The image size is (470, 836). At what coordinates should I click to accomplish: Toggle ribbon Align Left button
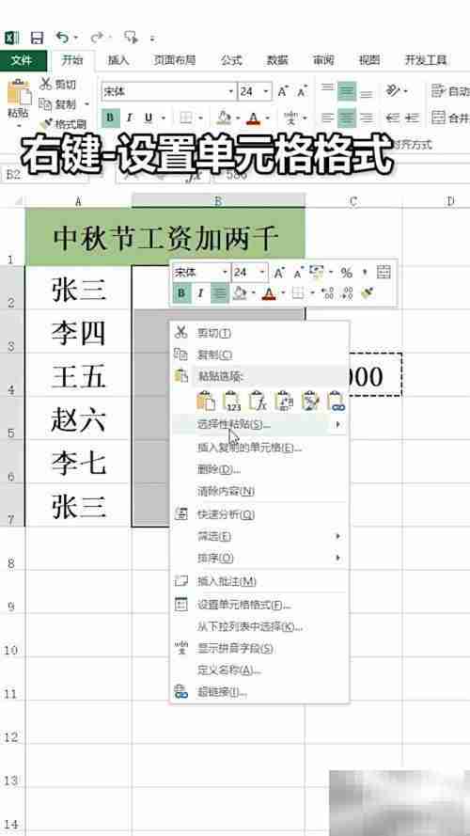(327, 118)
